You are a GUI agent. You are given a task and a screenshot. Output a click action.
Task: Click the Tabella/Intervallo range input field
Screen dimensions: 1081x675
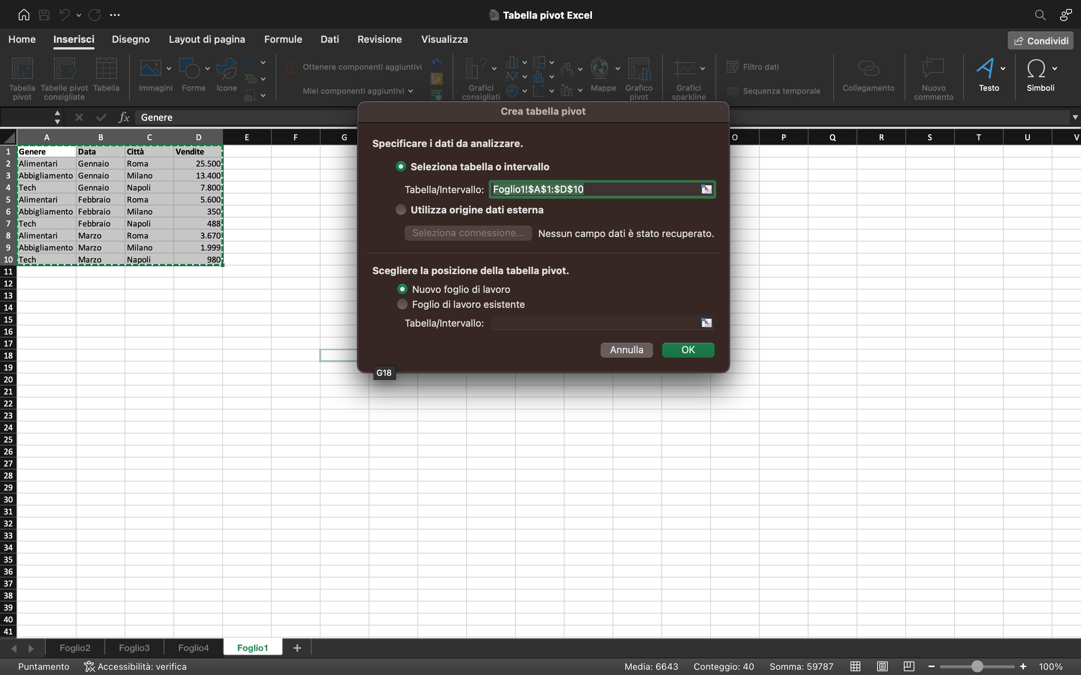(599, 189)
